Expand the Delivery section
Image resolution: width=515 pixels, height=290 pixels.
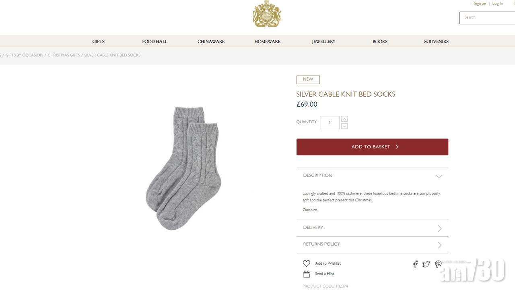[439, 228]
